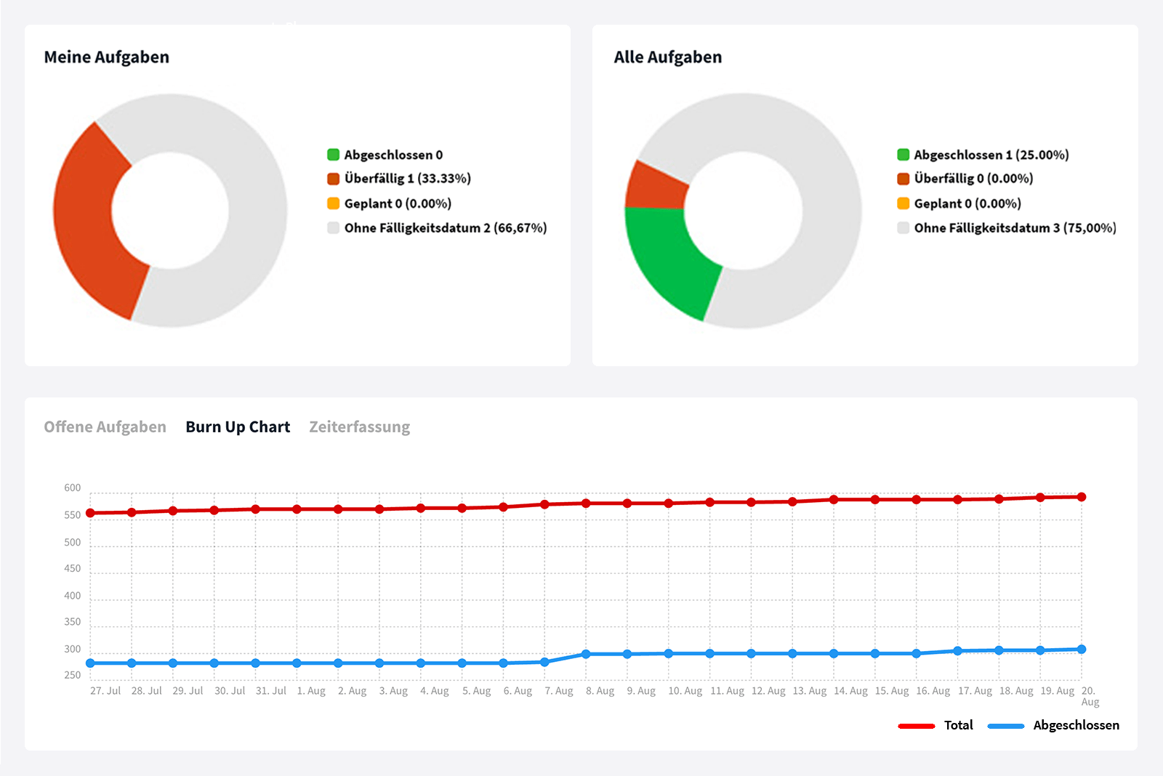This screenshot has height=776, width=1163.
Task: Select red Total data point at 27. Jul
Action: pos(90,513)
